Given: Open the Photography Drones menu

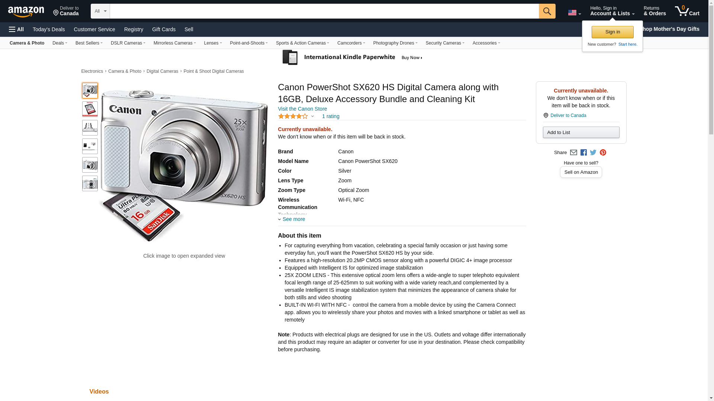Looking at the screenshot, I should [395, 43].
